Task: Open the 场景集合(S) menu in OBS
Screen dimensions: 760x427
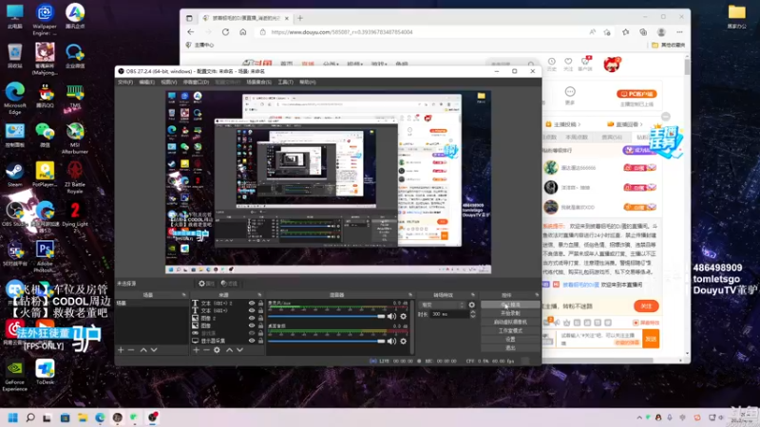Action: pos(258,83)
